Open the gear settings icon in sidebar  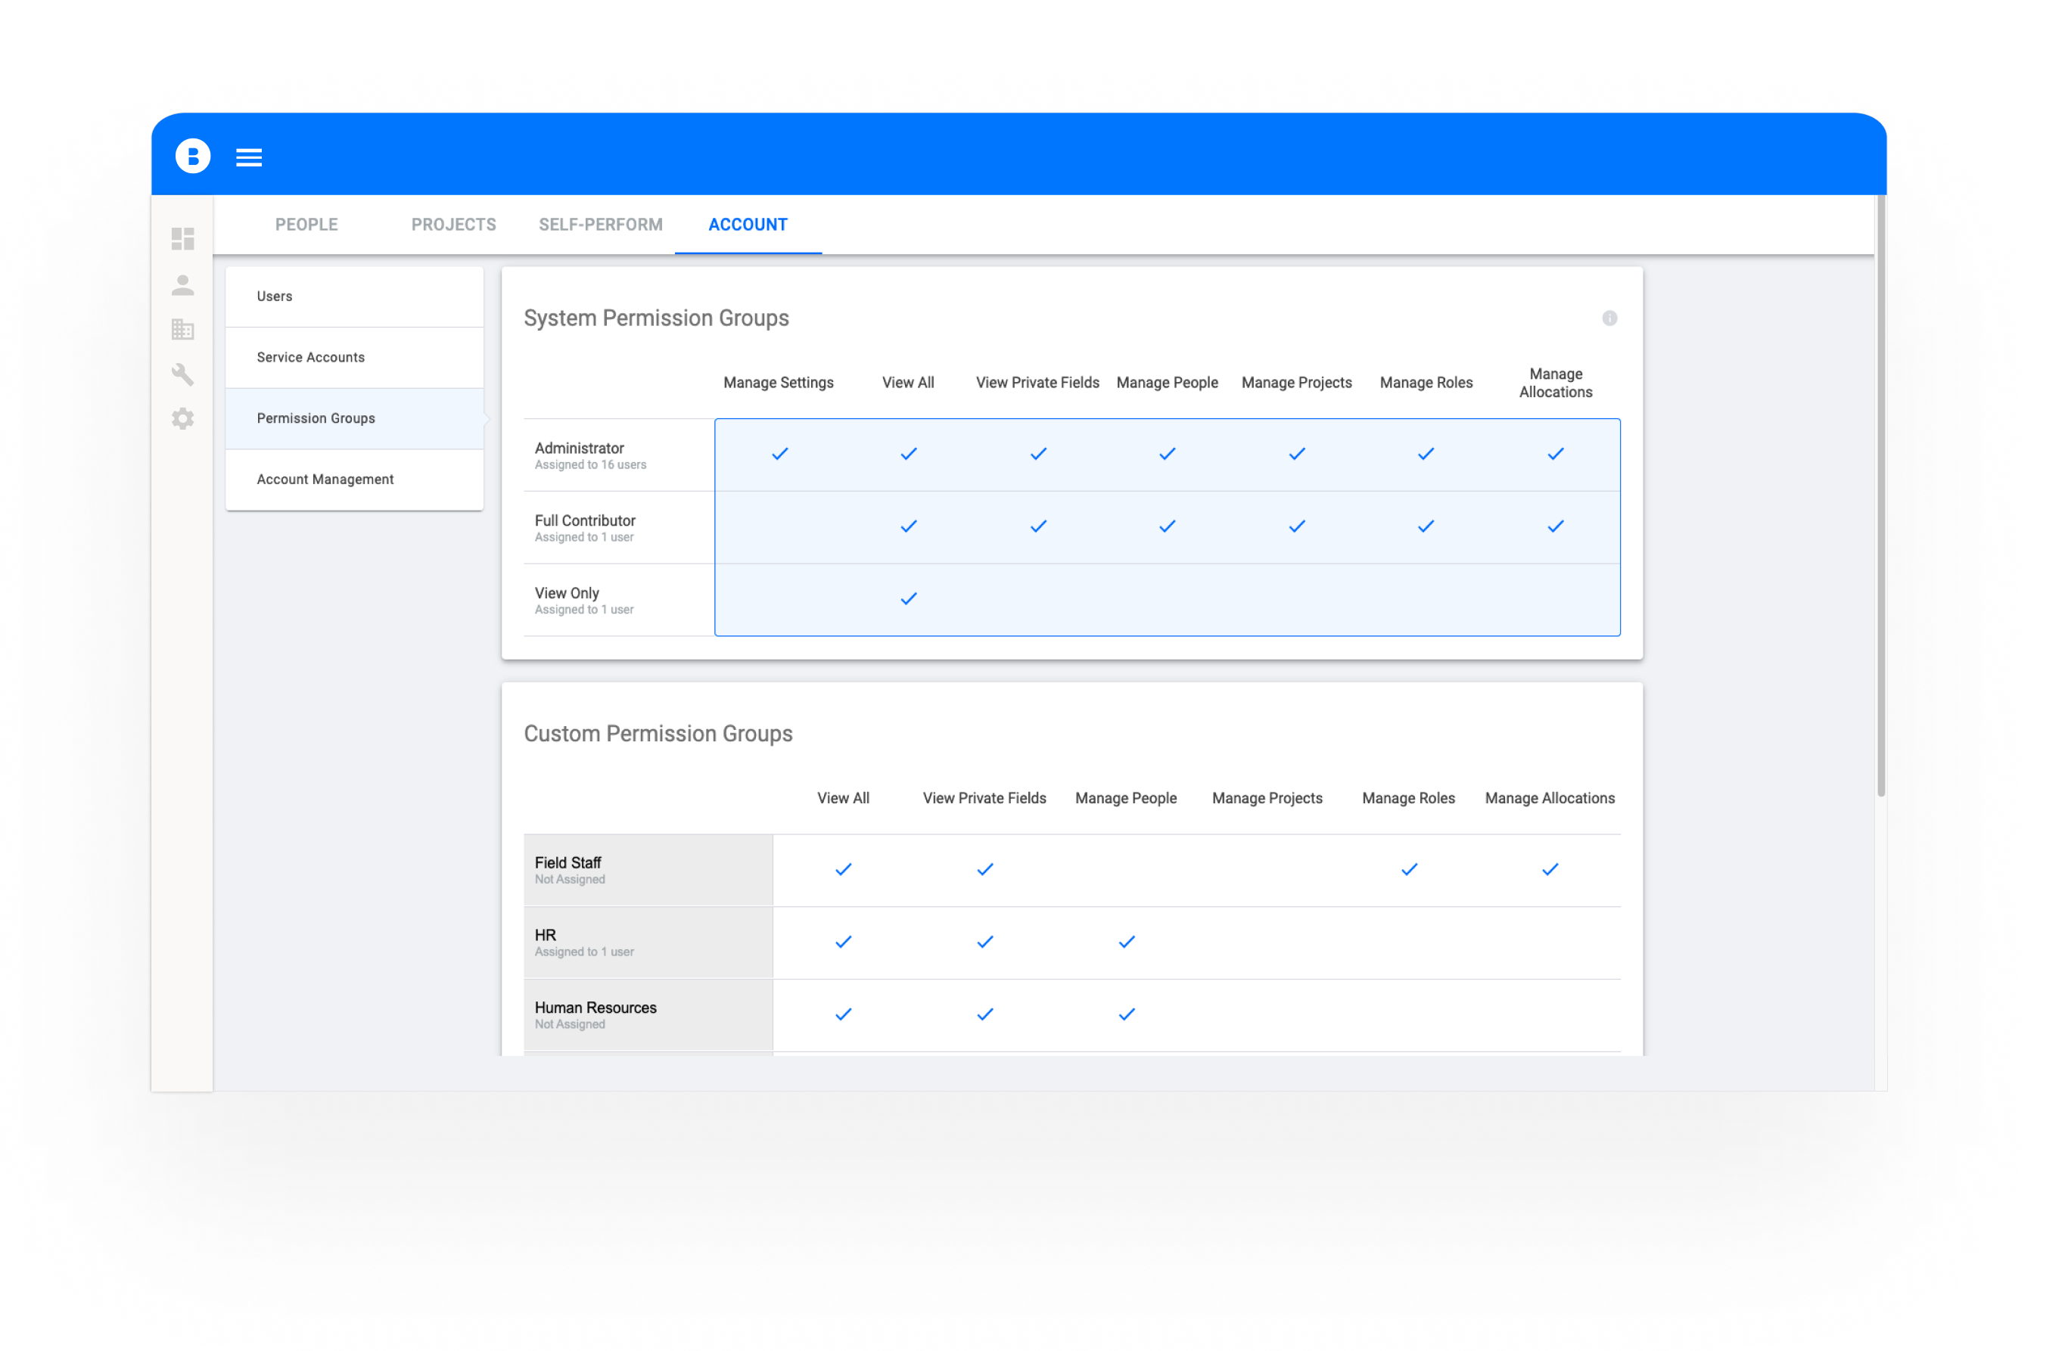point(182,419)
